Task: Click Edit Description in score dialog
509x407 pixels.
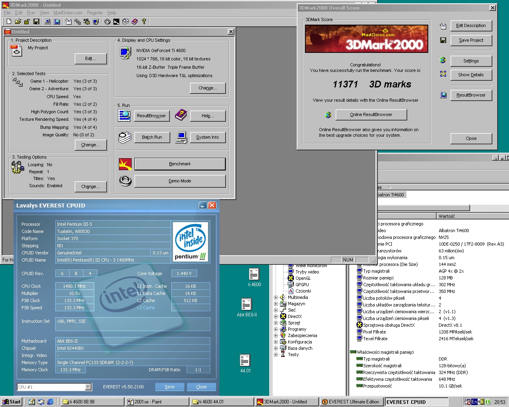Action: click(471, 25)
